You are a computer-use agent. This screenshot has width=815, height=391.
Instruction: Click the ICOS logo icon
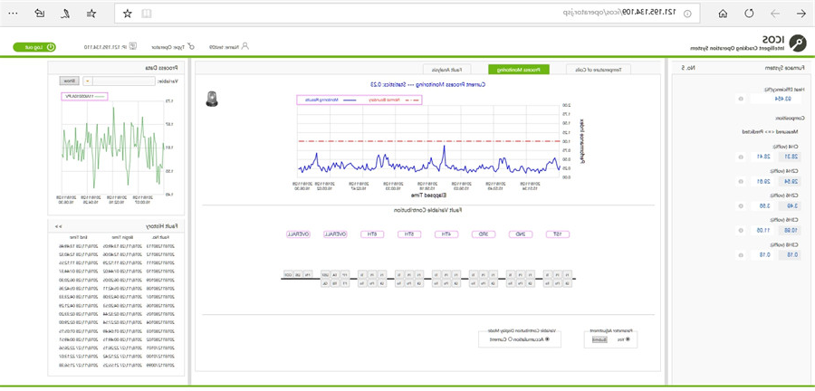click(798, 43)
